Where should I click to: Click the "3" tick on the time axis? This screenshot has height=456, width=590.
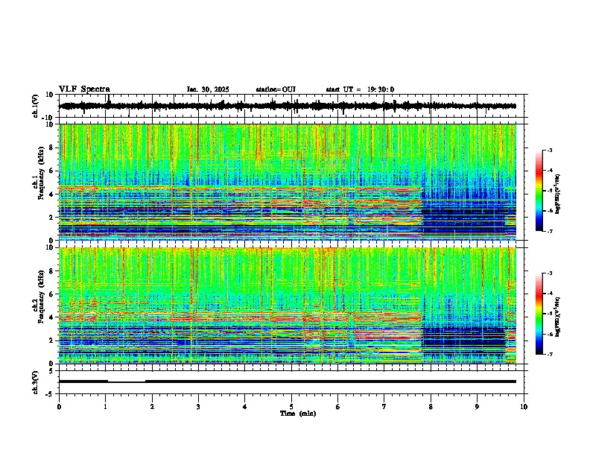click(198, 407)
